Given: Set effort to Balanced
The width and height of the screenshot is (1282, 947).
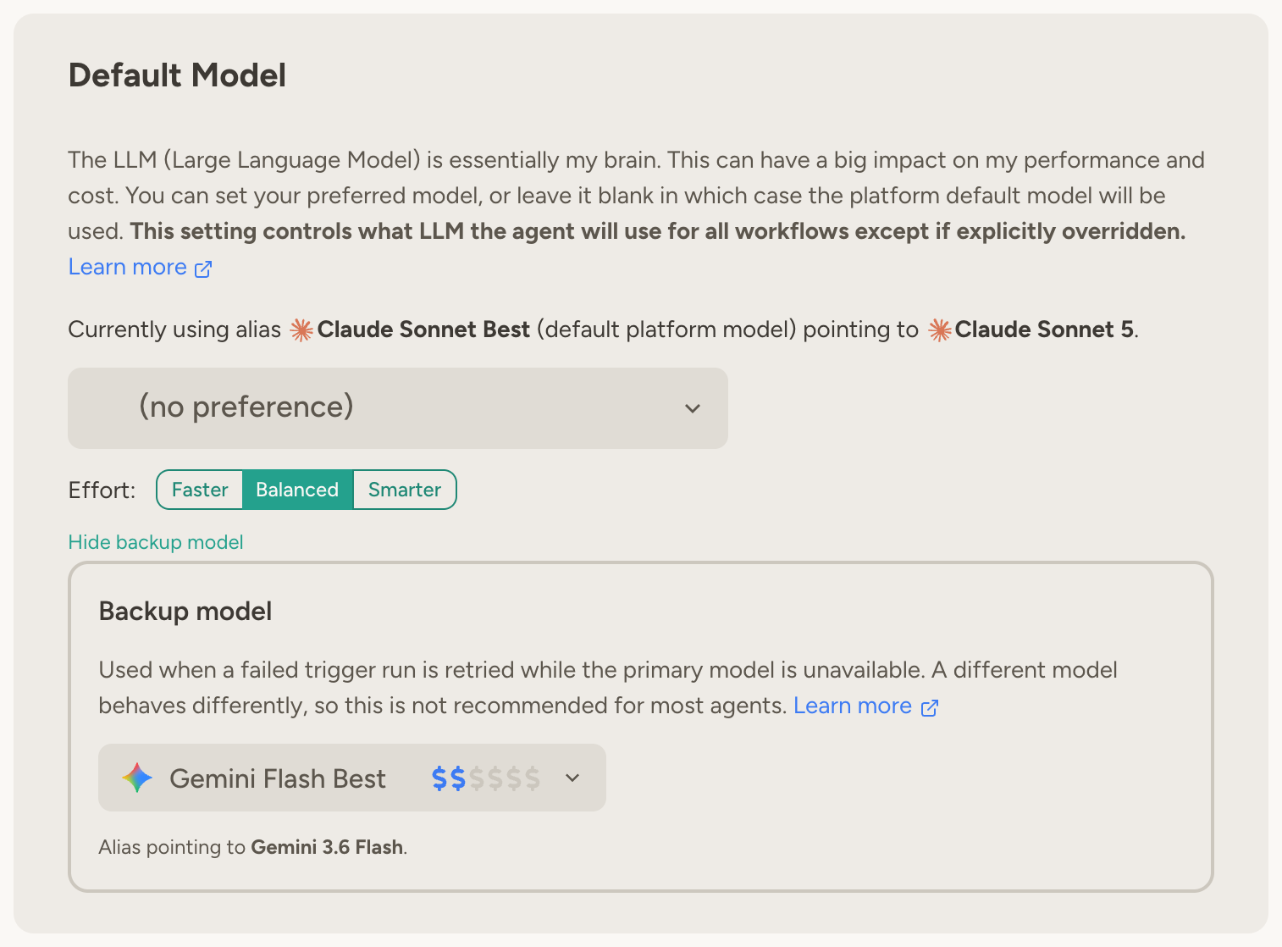Looking at the screenshot, I should point(297,490).
